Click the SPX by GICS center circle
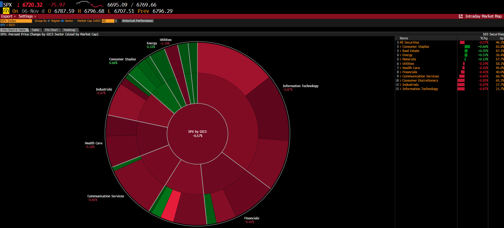 tap(197, 134)
